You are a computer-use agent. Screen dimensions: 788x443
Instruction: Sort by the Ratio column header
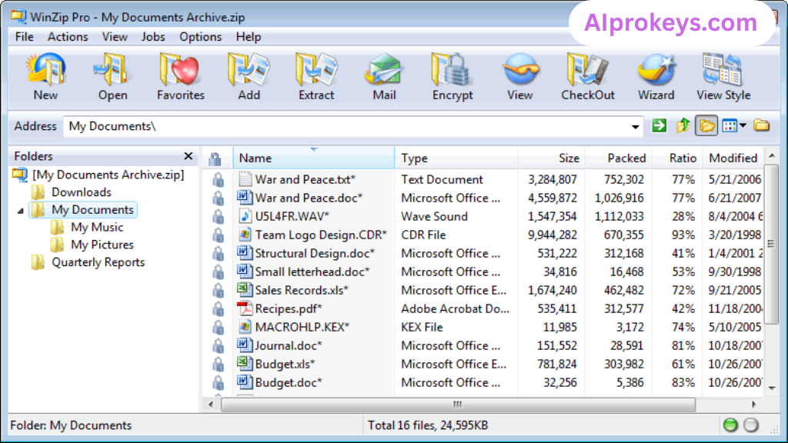click(677, 158)
